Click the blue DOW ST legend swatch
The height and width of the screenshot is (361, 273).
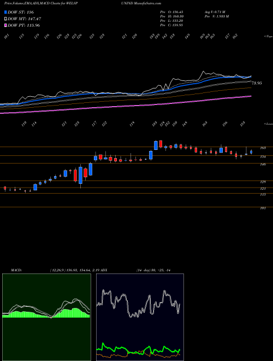6,12
